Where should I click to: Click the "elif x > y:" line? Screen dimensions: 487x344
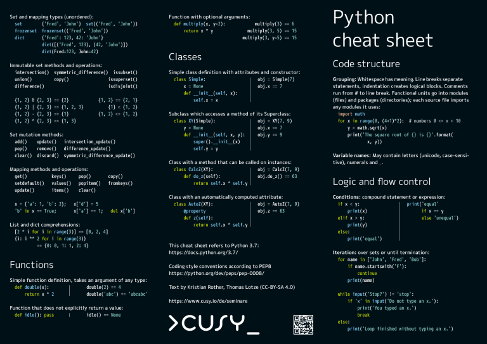[351, 218]
